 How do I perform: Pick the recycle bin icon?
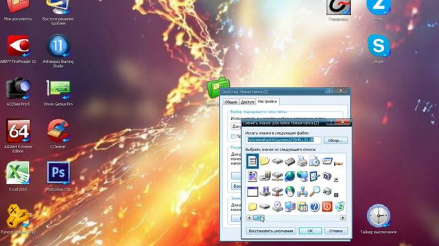click(339, 206)
